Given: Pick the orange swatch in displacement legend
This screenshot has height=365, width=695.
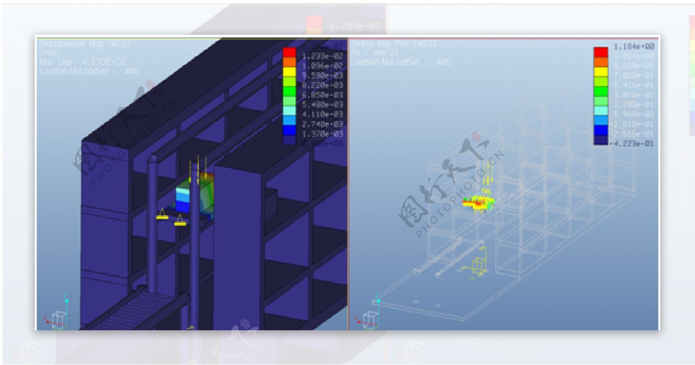Looking at the screenshot, I should coord(289,62).
